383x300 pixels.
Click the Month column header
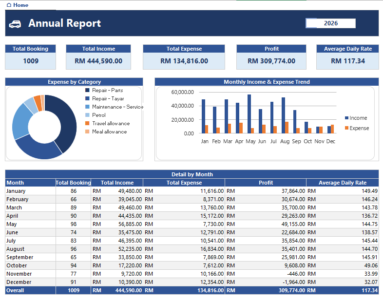31,183
